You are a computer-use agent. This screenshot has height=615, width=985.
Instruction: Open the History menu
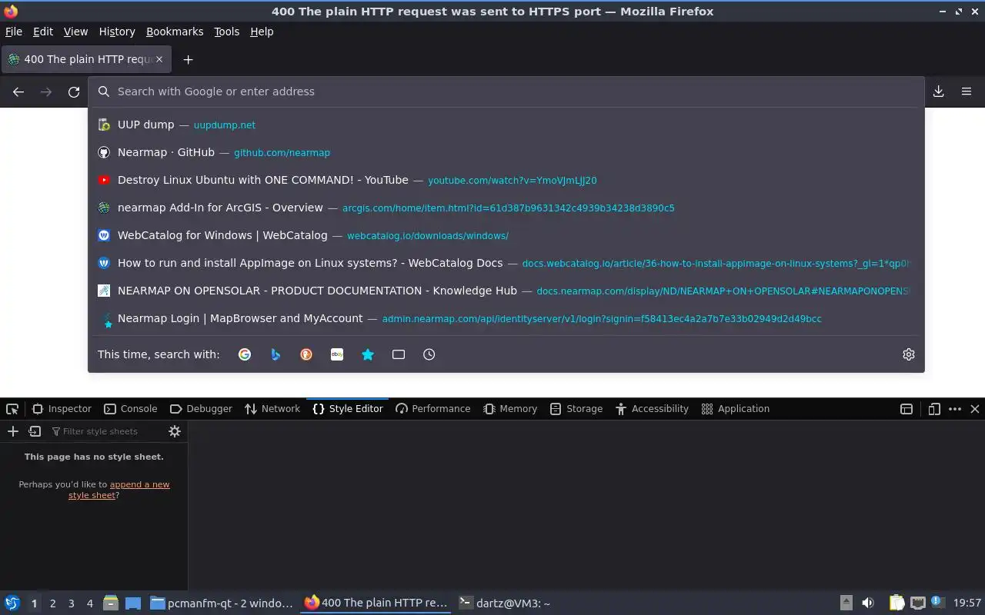coord(117,32)
